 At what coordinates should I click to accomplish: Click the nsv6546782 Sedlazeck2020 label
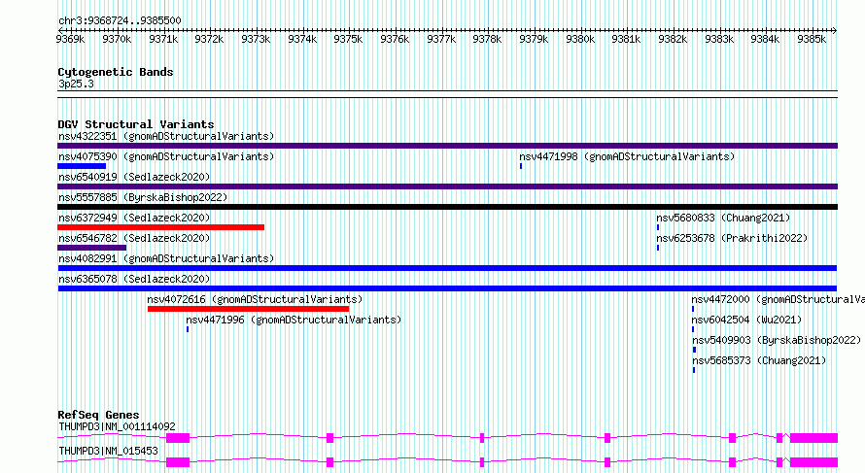coord(134,238)
